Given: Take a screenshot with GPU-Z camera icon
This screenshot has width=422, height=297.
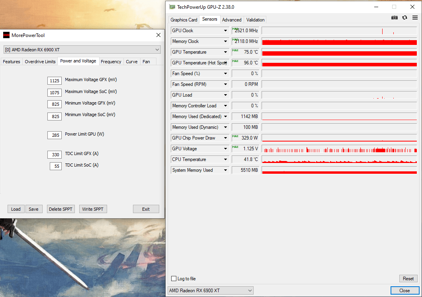Looking at the screenshot, I should tap(394, 17).
